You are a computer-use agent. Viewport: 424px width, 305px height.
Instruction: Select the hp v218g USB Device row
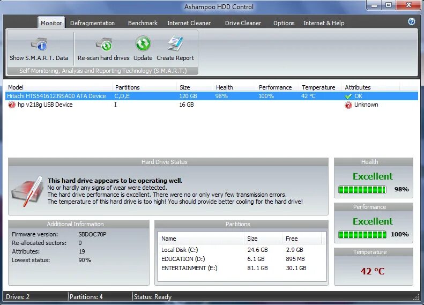(x=212, y=105)
